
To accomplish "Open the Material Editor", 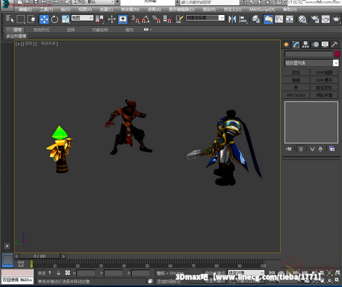I will point(303,19).
